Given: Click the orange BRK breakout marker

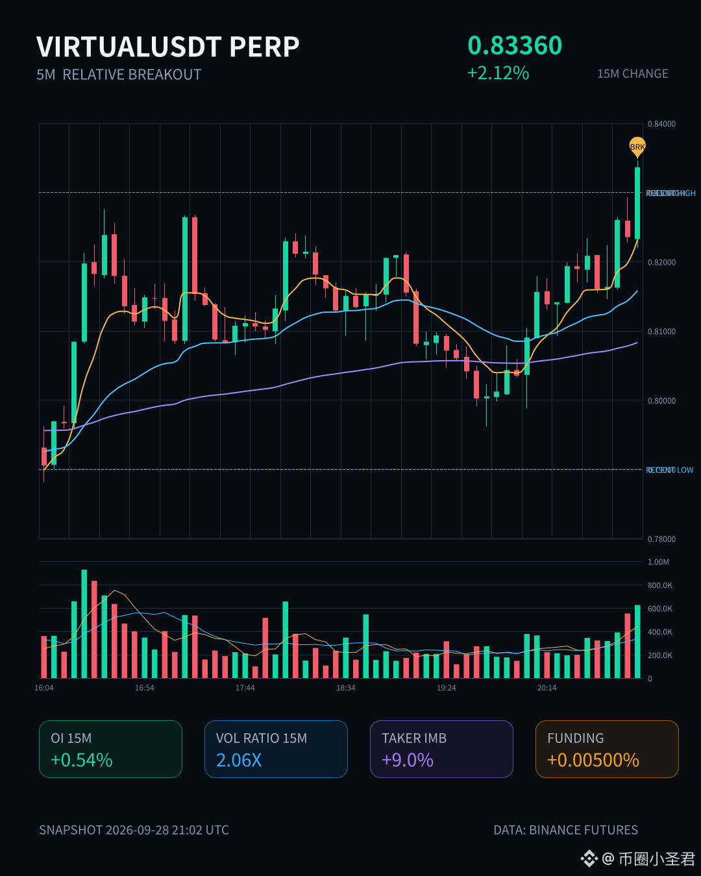Looking at the screenshot, I should [637, 147].
